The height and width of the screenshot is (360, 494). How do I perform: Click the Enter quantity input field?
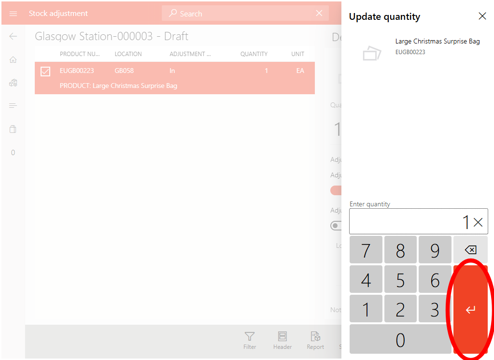tap(406, 222)
